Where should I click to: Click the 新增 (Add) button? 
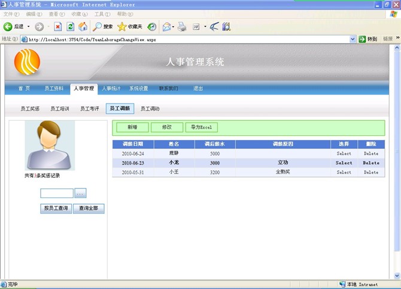(132, 127)
